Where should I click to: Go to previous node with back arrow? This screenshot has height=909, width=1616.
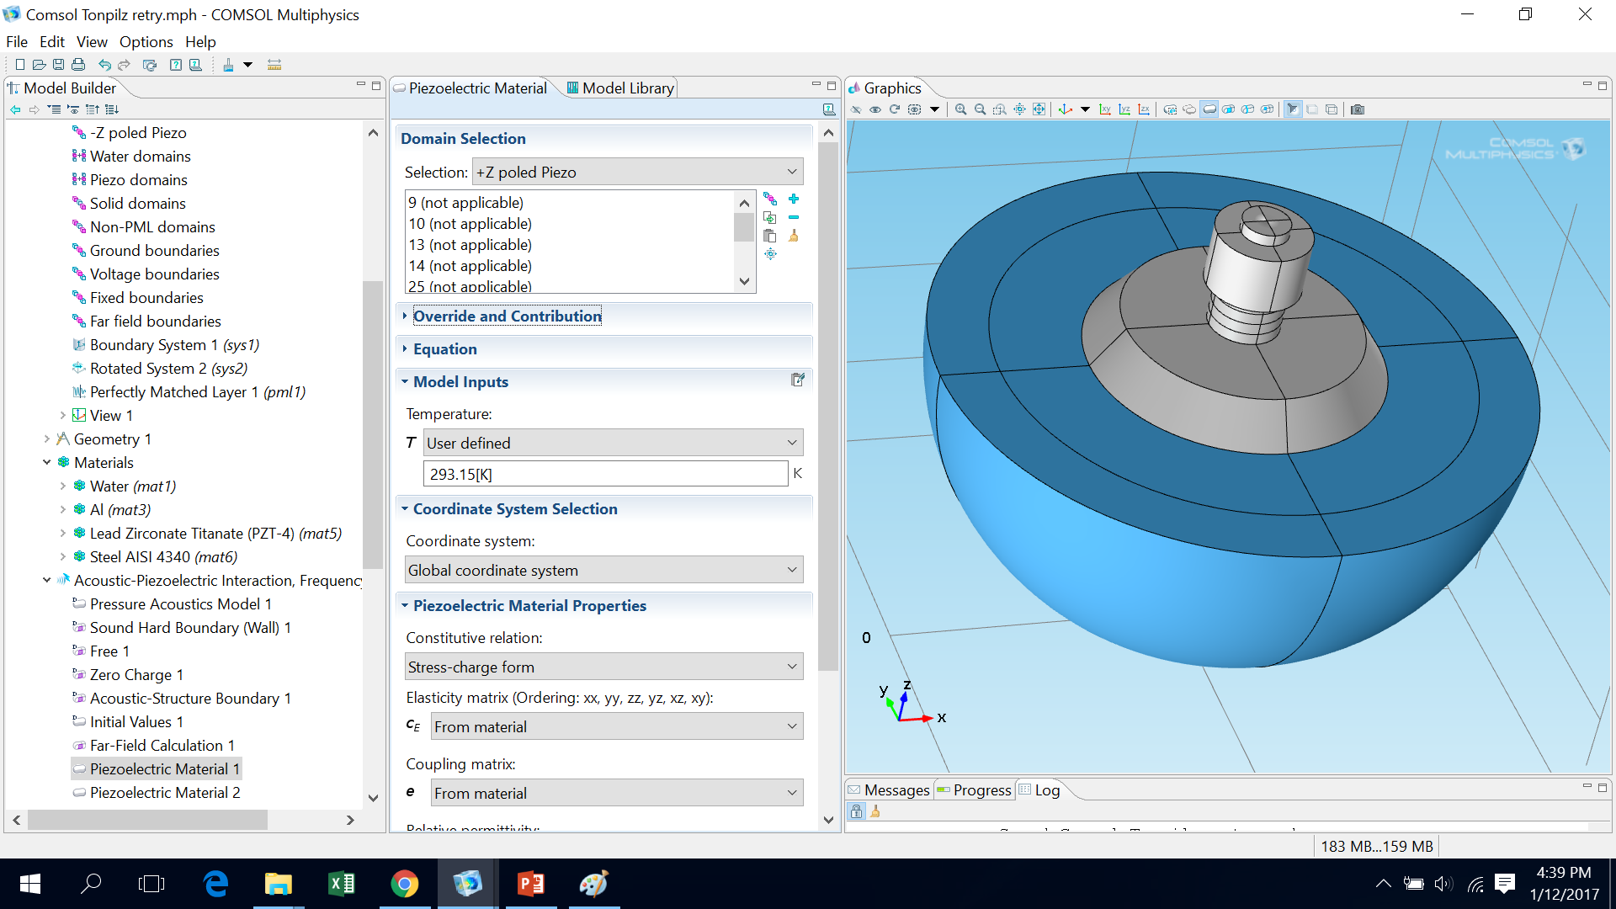pyautogui.click(x=15, y=109)
